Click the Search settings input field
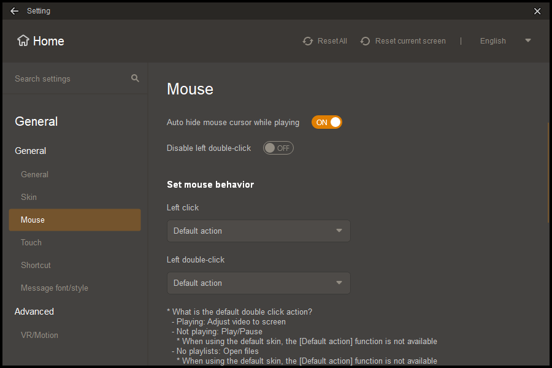This screenshot has height=368, width=552. tap(67, 79)
